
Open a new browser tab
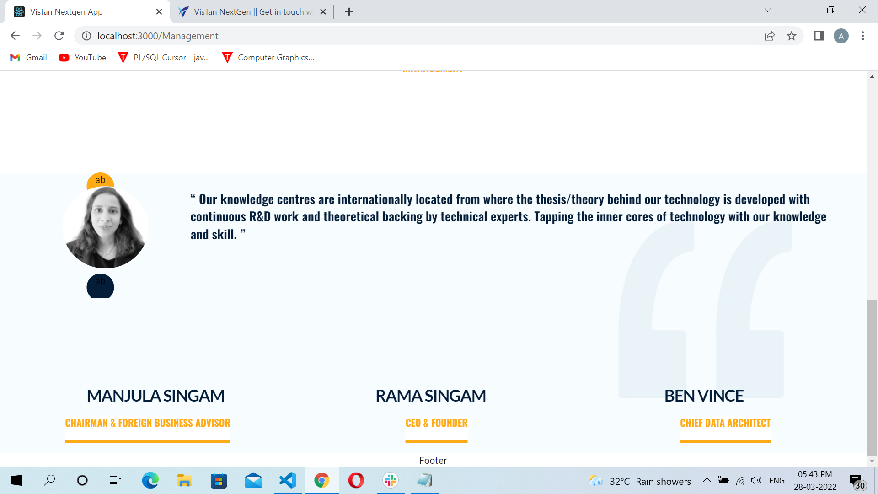click(349, 12)
